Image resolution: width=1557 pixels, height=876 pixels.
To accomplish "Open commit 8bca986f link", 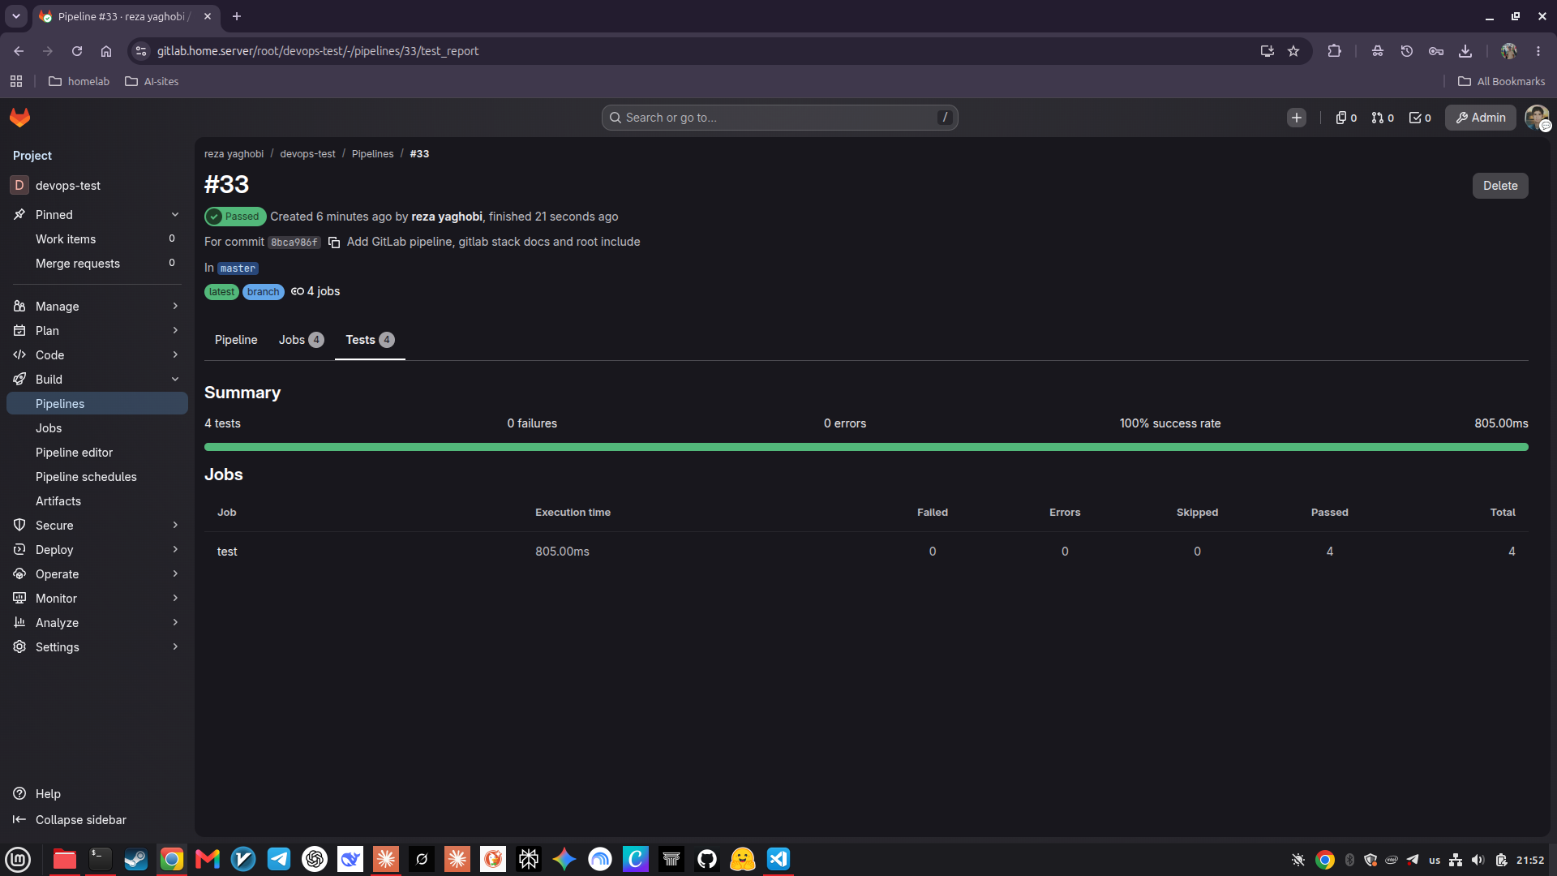I will [x=294, y=243].
